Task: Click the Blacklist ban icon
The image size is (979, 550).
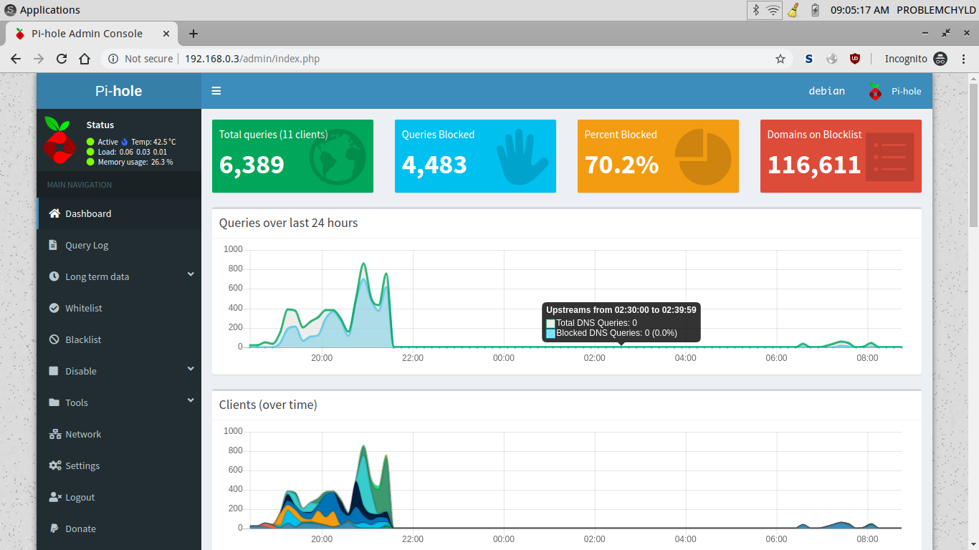Action: pyautogui.click(x=54, y=339)
